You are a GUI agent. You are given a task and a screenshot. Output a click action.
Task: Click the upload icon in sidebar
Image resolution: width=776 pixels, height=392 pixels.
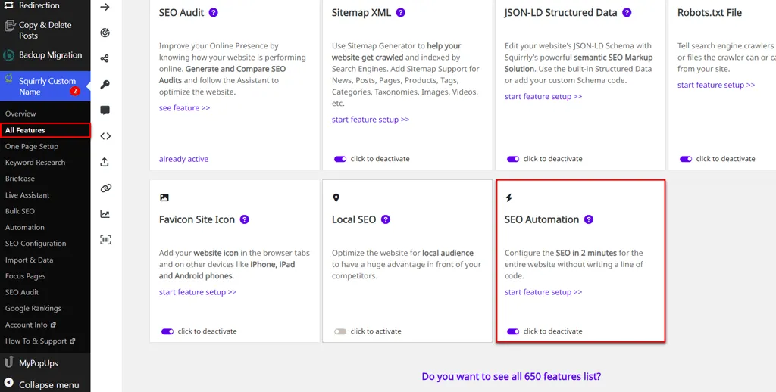pyautogui.click(x=105, y=162)
